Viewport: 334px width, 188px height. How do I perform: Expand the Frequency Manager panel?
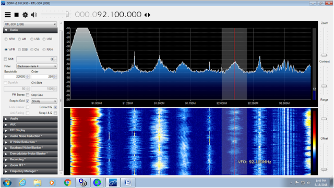30,171
